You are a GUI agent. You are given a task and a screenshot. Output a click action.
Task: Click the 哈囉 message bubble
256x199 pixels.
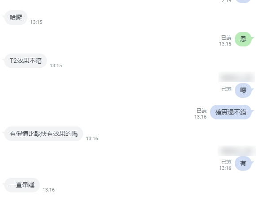tap(16, 17)
